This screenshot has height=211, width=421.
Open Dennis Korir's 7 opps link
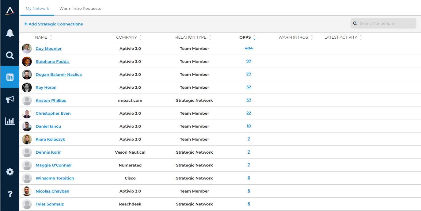(x=249, y=152)
